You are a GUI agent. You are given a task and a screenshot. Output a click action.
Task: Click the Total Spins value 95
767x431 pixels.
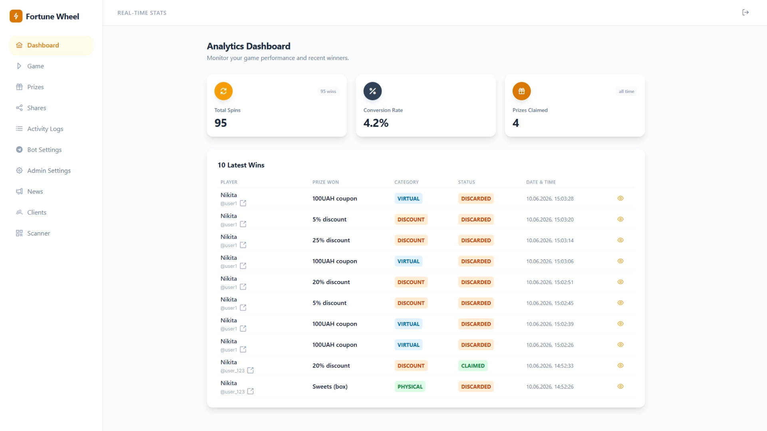point(221,123)
